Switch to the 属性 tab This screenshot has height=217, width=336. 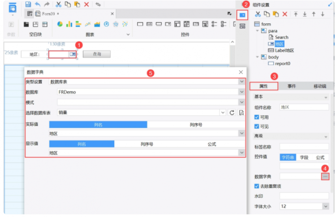point(264,86)
